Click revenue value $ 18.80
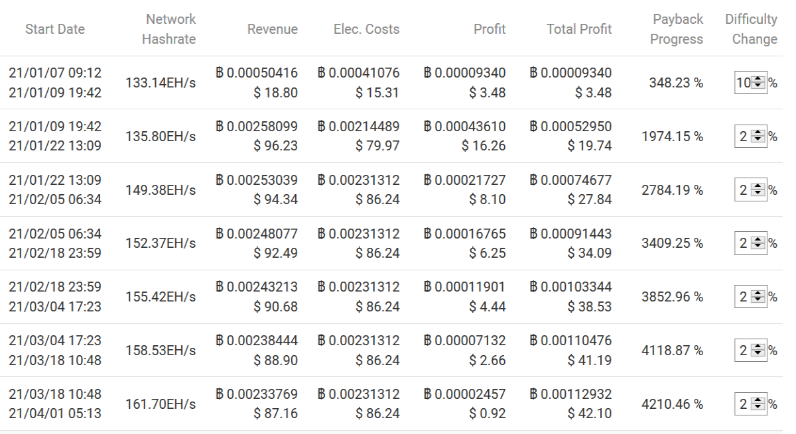Screen dimensions: 796x434 [275, 93]
